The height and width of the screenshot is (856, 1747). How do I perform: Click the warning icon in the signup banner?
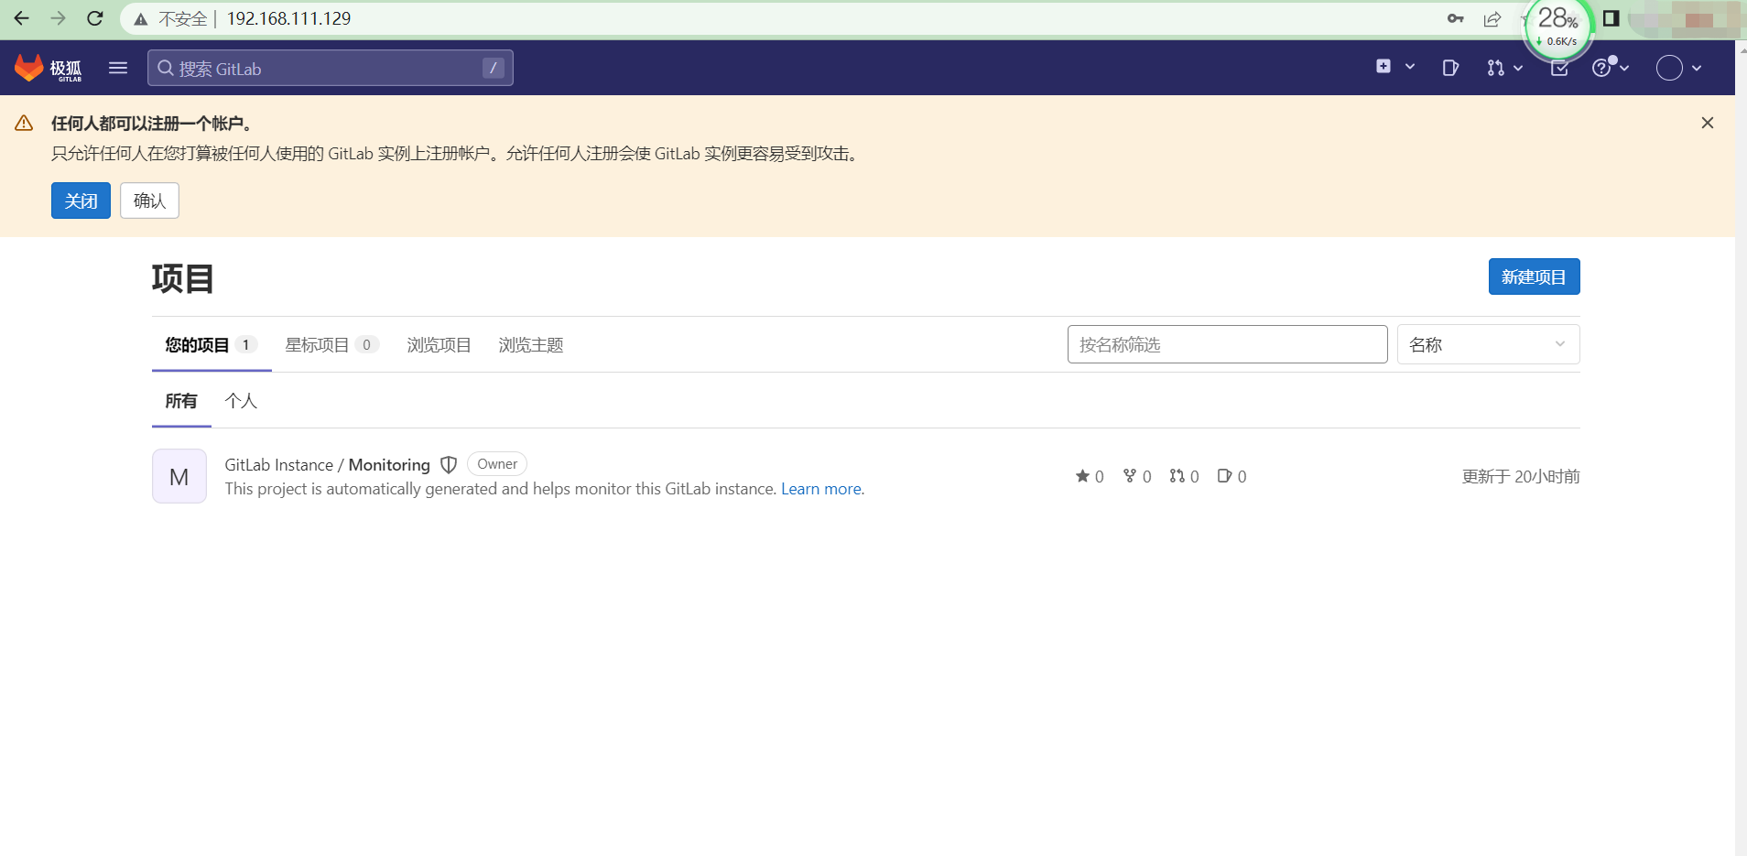point(24,123)
